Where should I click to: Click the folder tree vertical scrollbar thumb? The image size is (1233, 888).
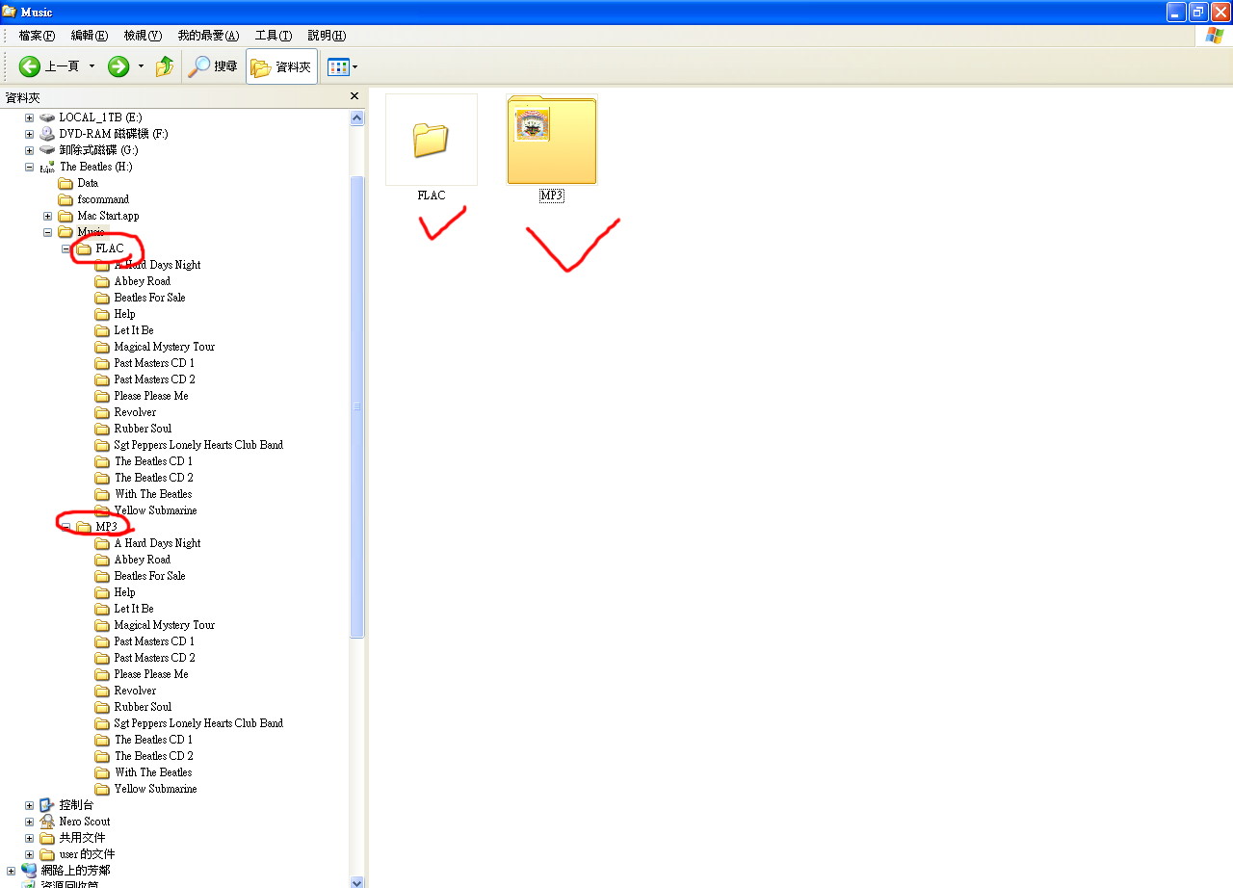pyautogui.click(x=357, y=406)
